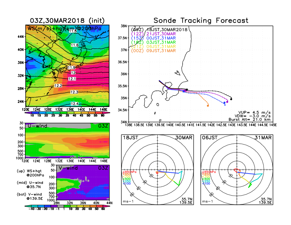Viewport: 291px width, 225px height.
Task: Click the purple trajectory landing dot
Action: coord(227,102)
